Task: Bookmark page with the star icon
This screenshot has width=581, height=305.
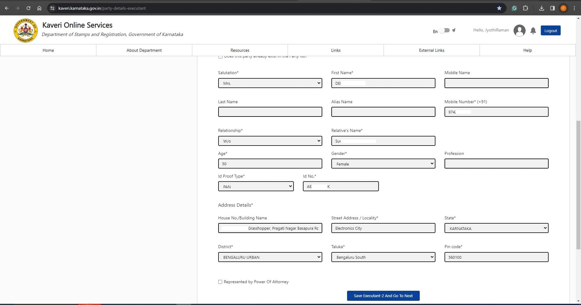Action: pos(499,8)
